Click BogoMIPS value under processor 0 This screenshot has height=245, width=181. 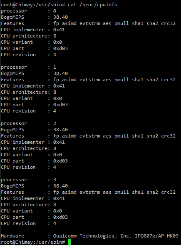[x=61, y=17]
